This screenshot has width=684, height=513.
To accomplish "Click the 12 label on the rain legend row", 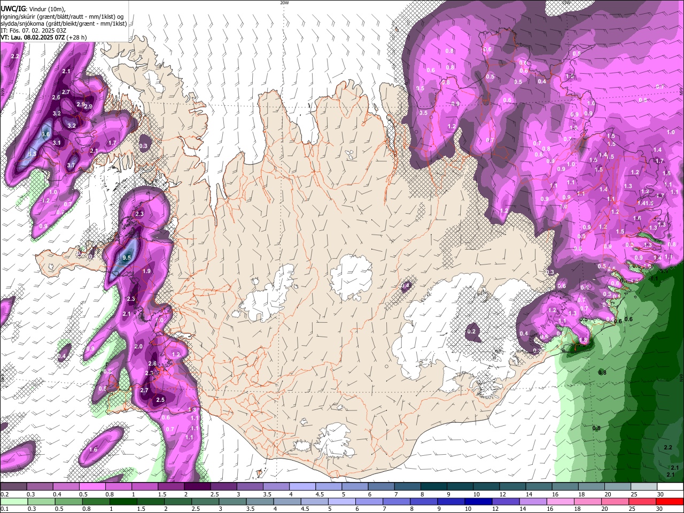I will [494, 509].
